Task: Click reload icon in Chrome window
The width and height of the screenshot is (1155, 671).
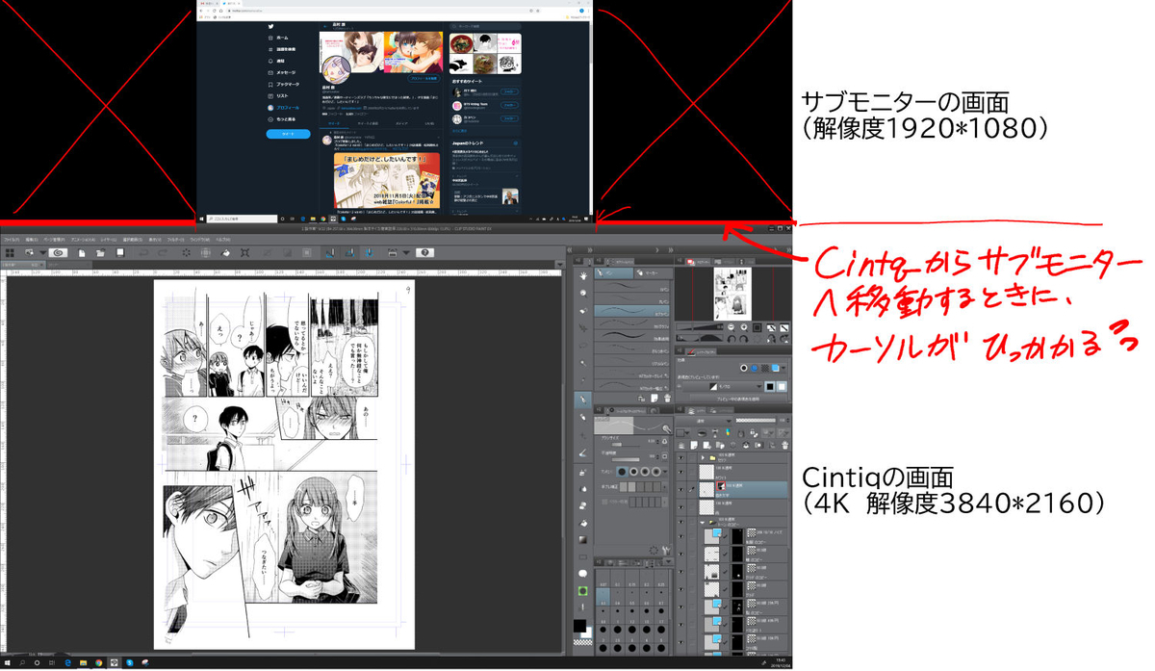Action: tap(215, 11)
